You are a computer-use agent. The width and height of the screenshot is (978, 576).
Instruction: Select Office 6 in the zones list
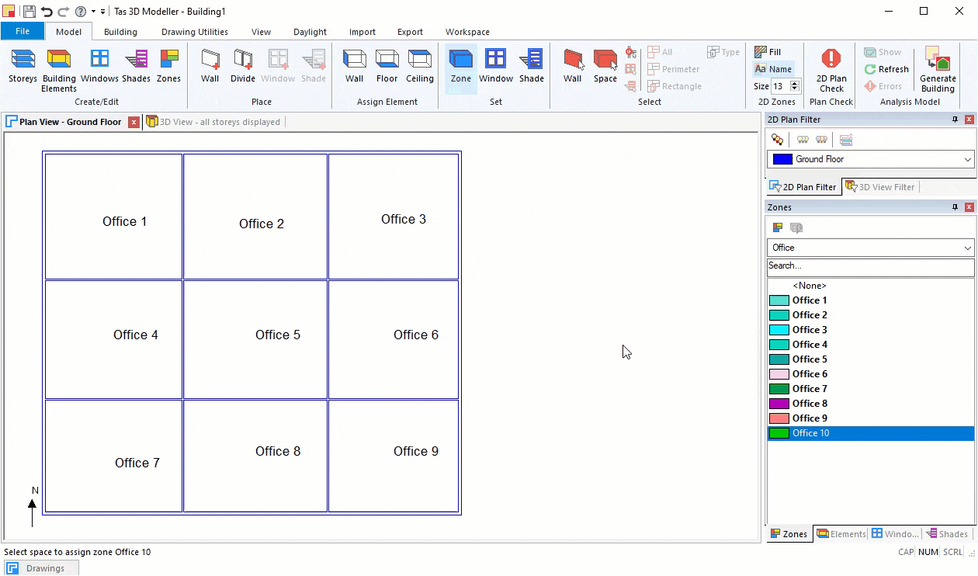point(870,374)
